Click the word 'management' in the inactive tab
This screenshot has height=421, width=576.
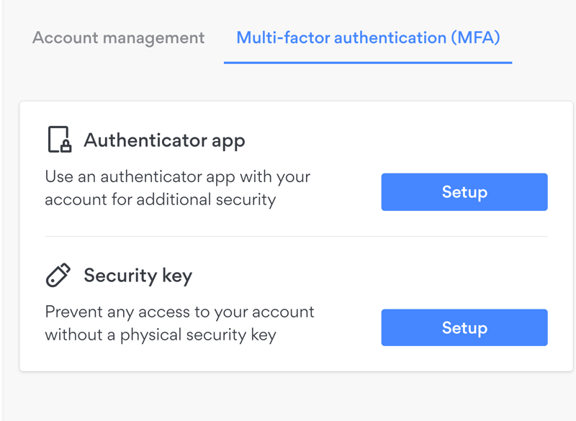click(153, 38)
